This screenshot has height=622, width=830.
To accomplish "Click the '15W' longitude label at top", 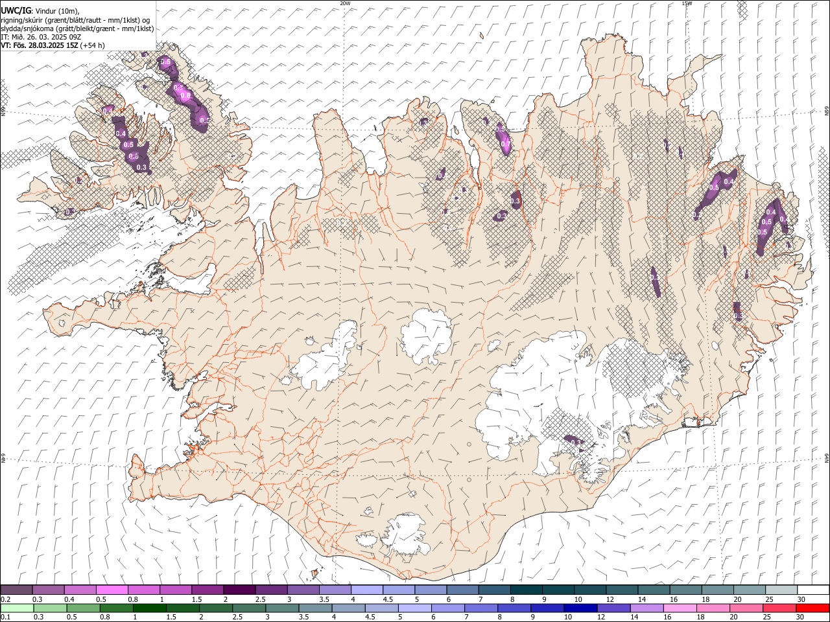I will tap(687, 3).
